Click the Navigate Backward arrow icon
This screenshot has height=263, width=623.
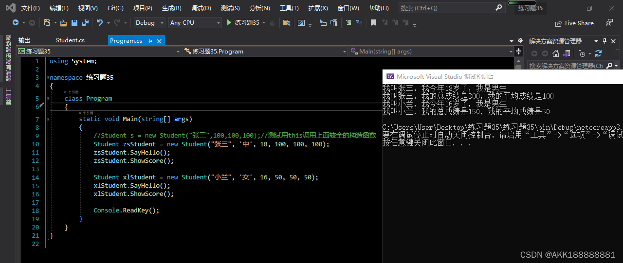(16, 23)
